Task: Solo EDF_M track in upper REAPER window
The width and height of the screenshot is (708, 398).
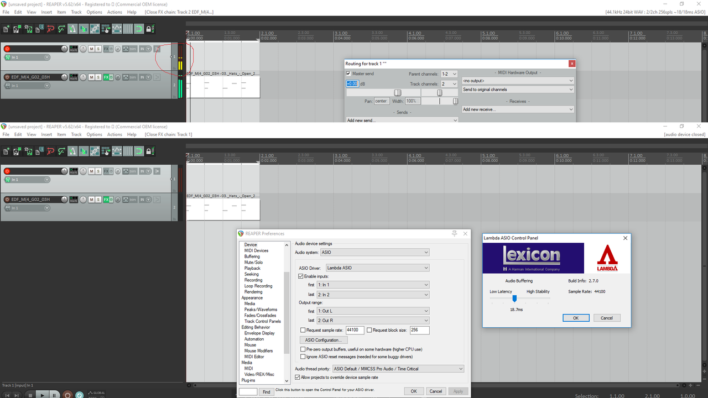Action: (x=98, y=77)
